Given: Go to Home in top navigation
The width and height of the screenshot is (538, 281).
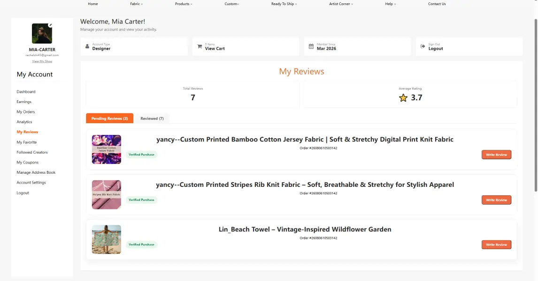Looking at the screenshot, I should click(92, 4).
